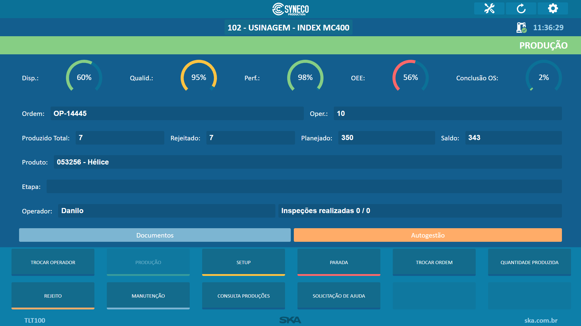Click the Rejeitado: label
This screenshot has width=581, height=326.
point(185,138)
